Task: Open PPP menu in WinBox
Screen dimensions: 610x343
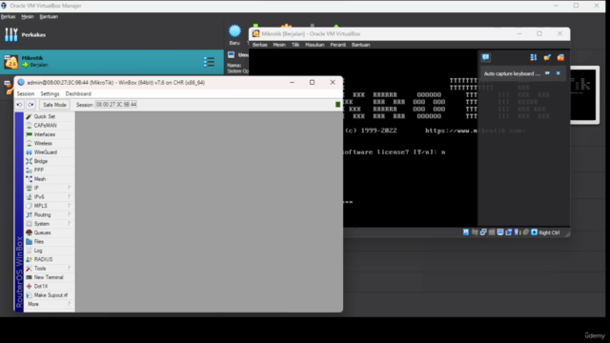Action: (x=38, y=170)
